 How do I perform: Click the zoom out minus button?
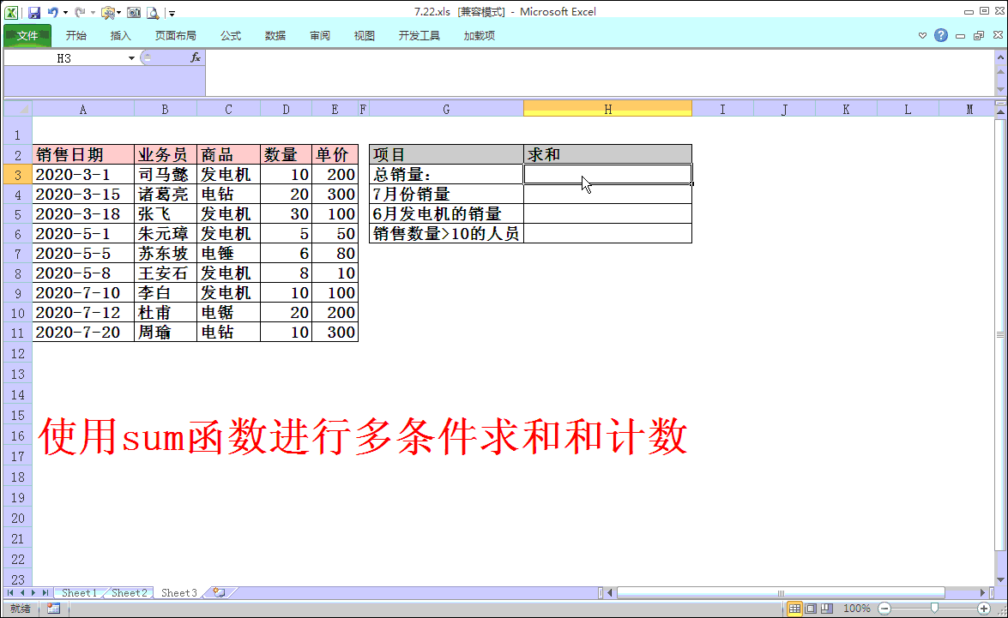(884, 609)
